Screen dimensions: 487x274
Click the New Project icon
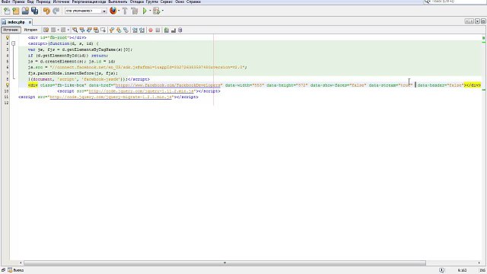pos(16,11)
